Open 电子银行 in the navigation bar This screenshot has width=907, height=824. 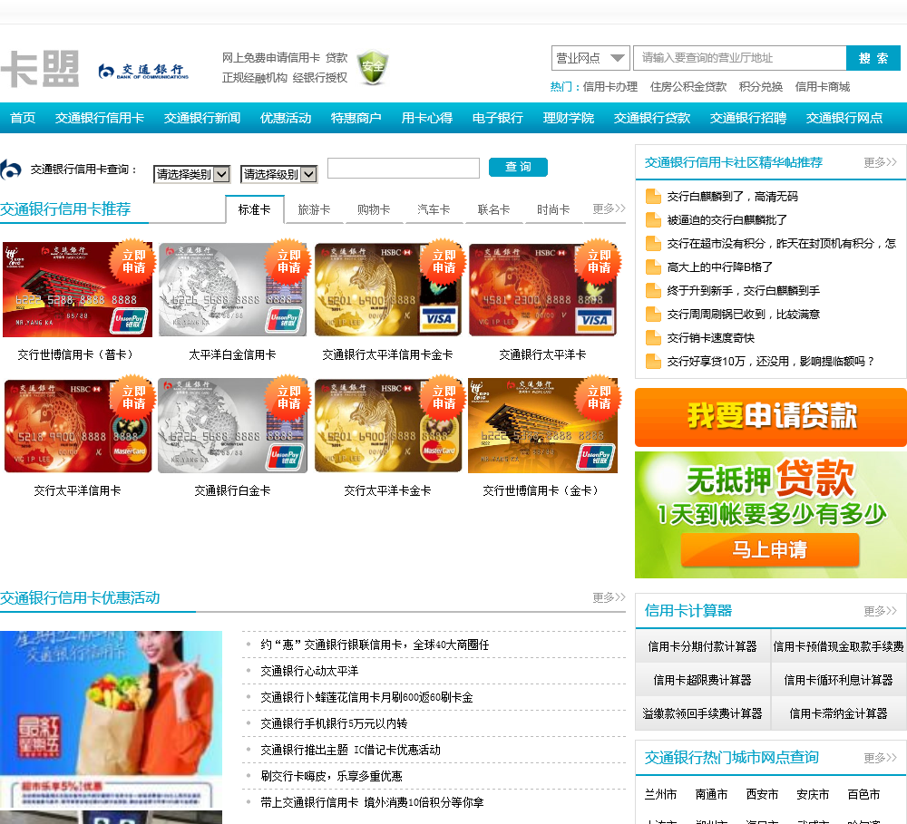coord(497,118)
